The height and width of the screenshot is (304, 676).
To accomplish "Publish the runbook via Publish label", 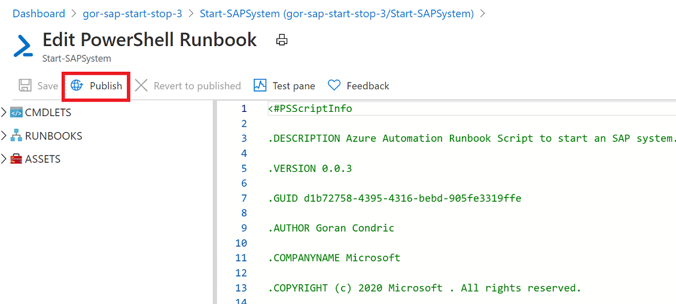I will [106, 86].
